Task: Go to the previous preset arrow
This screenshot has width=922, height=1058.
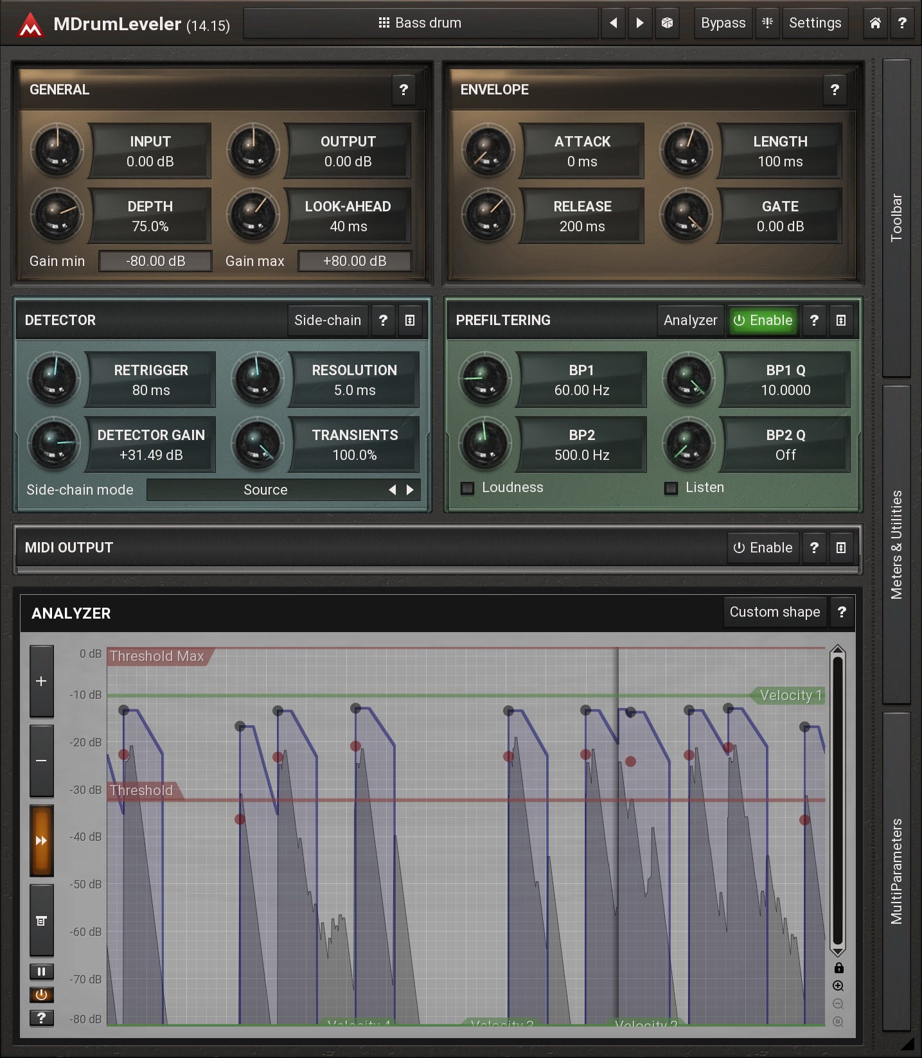Action: (613, 23)
